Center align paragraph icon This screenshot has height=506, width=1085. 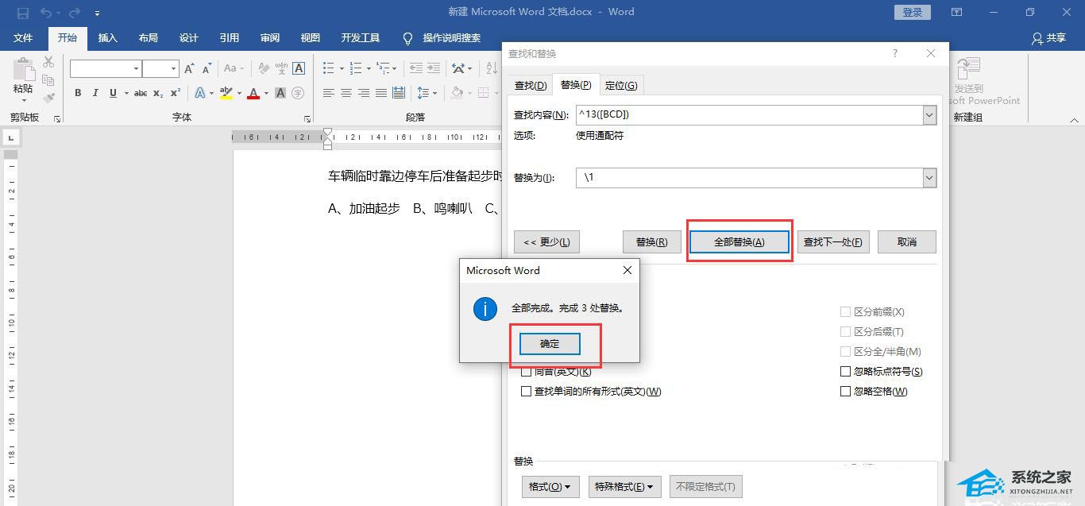coord(346,93)
